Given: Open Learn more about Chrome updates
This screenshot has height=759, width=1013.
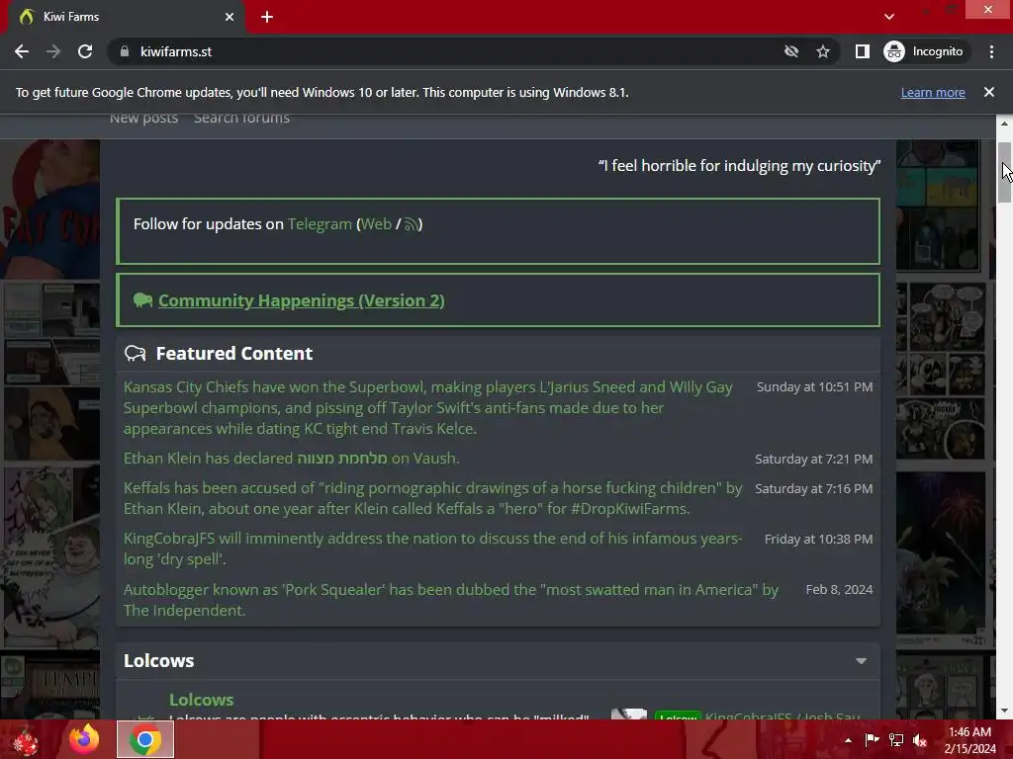Looking at the screenshot, I should 933,92.
